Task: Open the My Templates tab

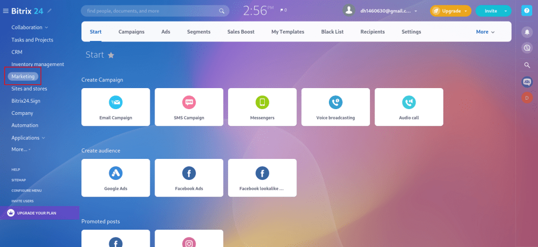Action: 288,32
